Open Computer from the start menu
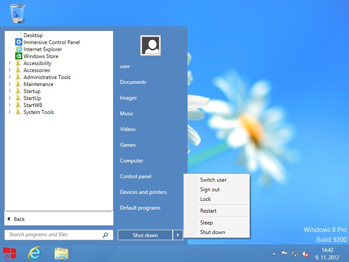 tap(132, 161)
